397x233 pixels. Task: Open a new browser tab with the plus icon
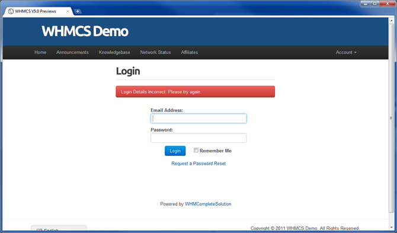(78, 11)
